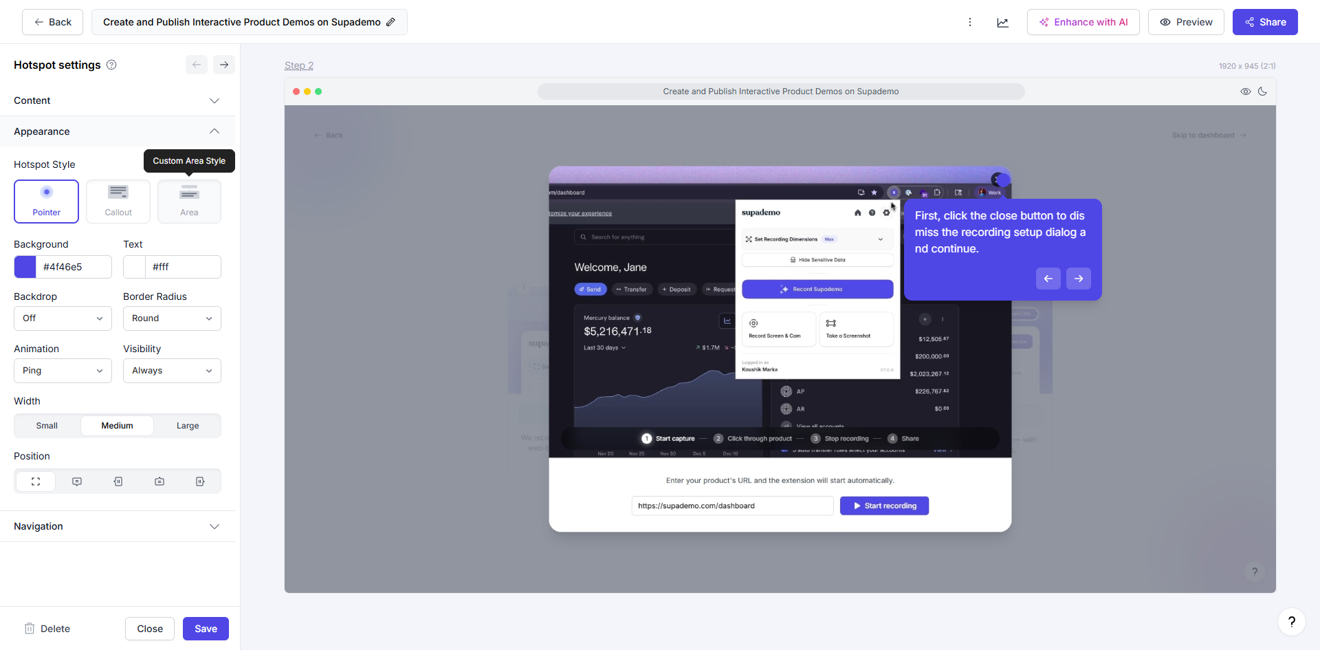
Task: Select position icon with left-pointing arrow
Action: point(118,481)
